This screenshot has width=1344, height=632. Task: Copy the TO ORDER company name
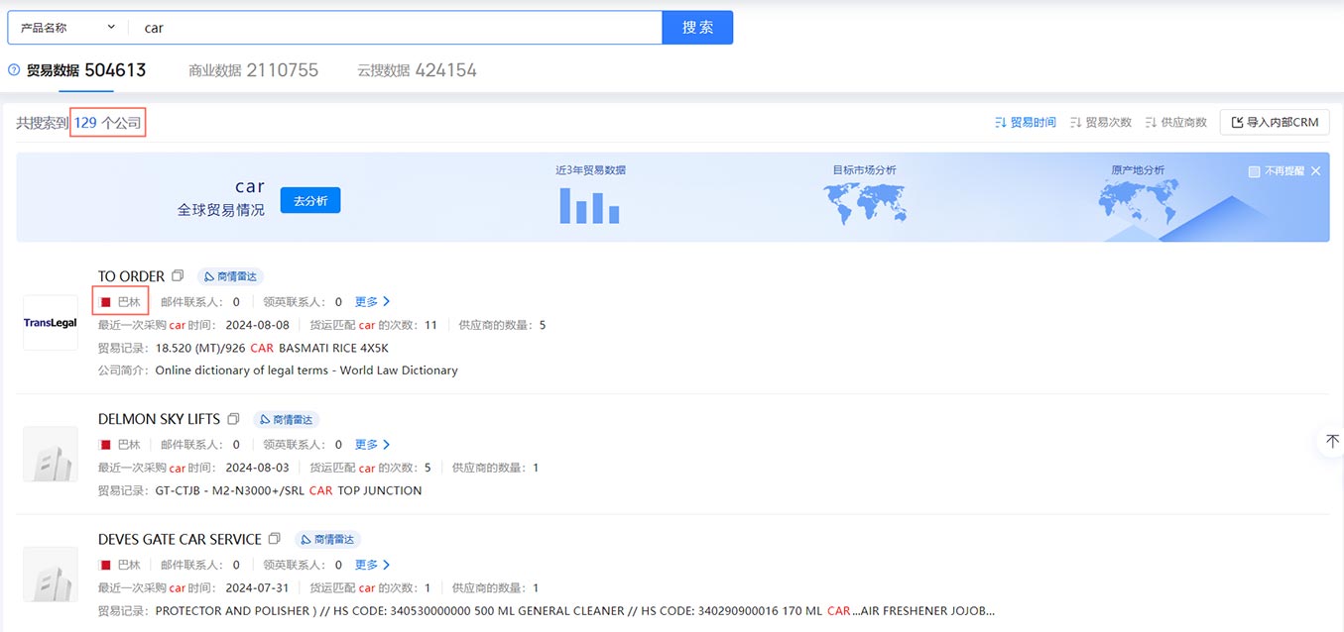178,276
